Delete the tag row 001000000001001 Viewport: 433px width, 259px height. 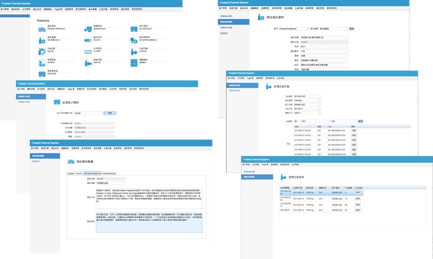pyautogui.click(x=354, y=130)
